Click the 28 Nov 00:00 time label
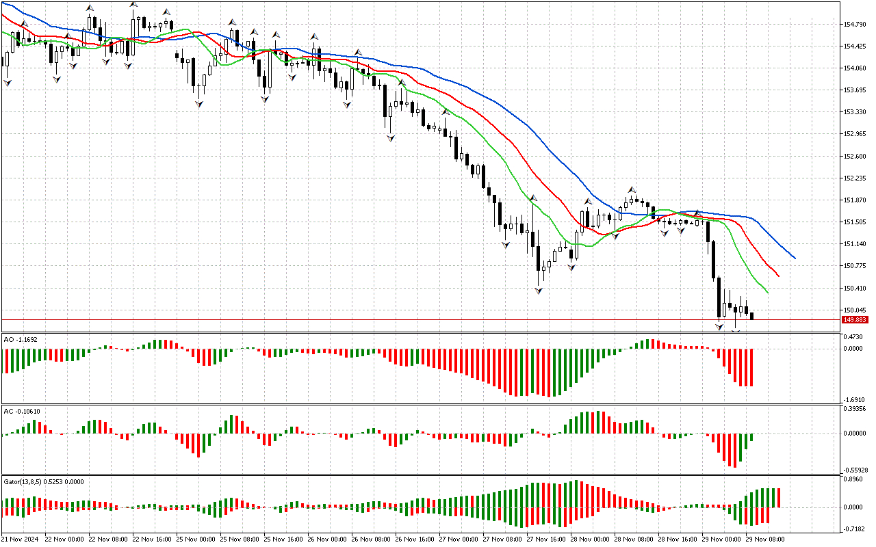The width and height of the screenshot is (876, 547). point(590,539)
